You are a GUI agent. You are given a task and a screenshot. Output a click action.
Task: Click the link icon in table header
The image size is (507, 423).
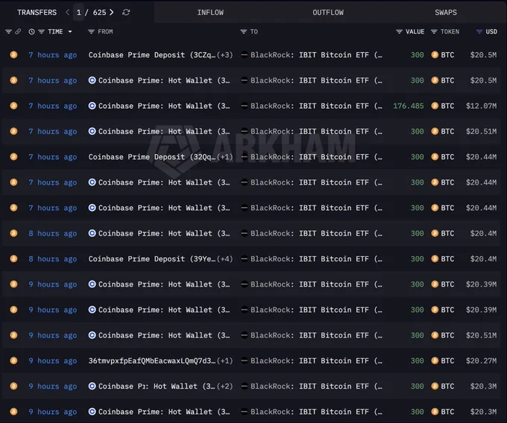pos(18,31)
